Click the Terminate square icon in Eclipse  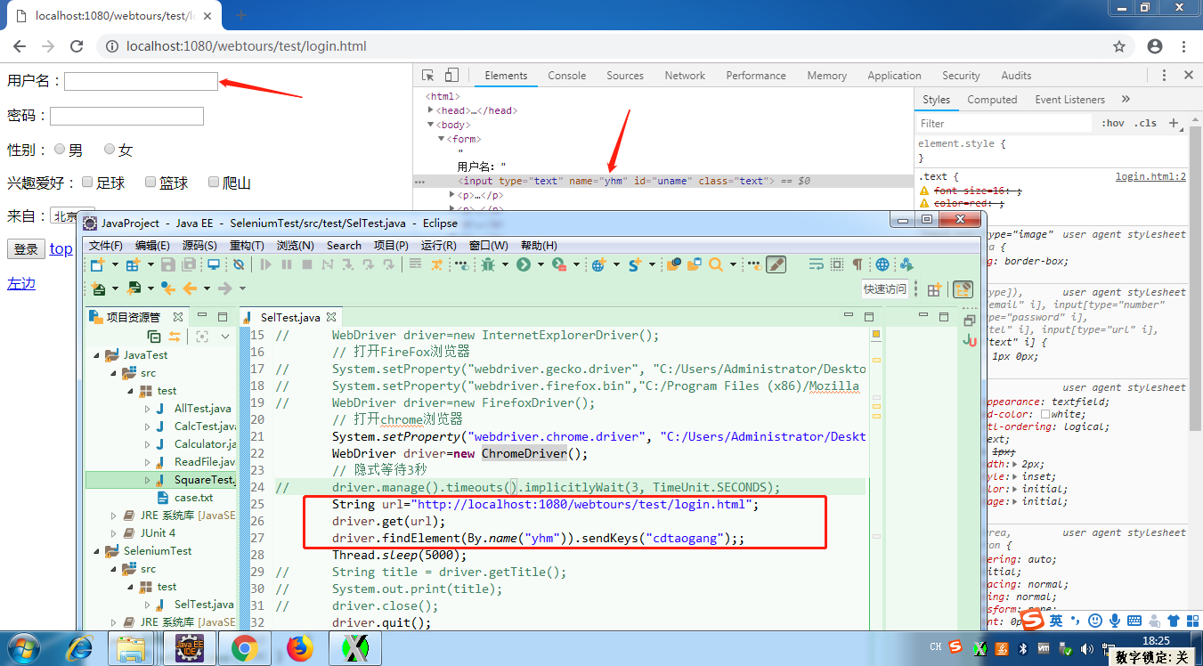click(x=307, y=264)
